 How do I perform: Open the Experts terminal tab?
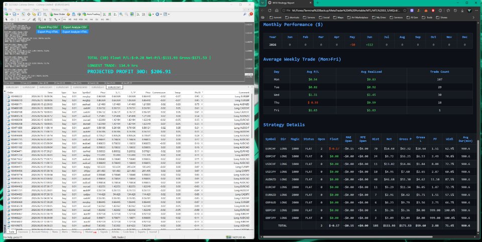(142, 232)
